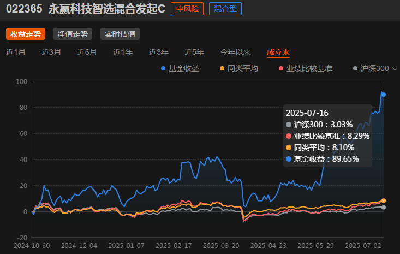Click the x-axis date 2025-05-29
This screenshot has width=400, height=254.
coord(315,246)
